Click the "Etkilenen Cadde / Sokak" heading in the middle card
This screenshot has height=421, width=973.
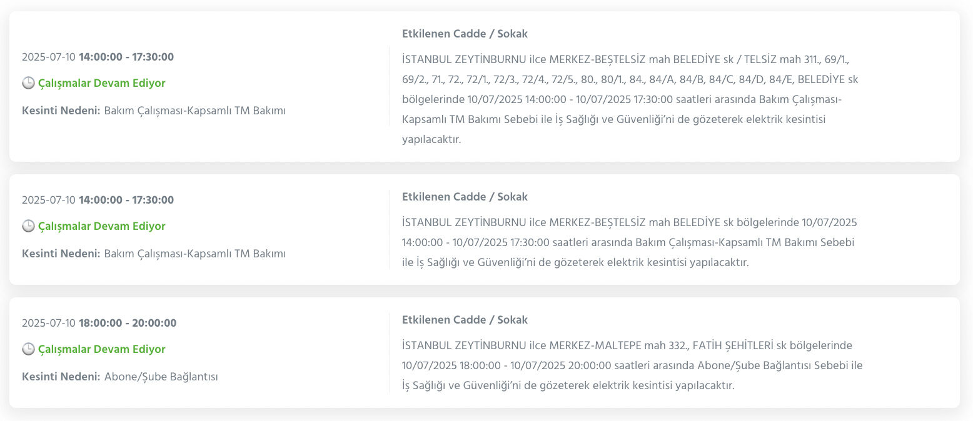tap(465, 197)
